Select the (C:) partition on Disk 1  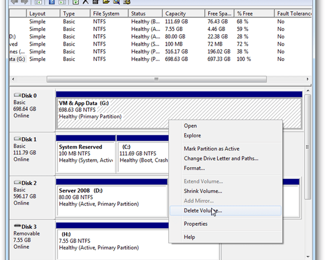[x=143, y=157]
